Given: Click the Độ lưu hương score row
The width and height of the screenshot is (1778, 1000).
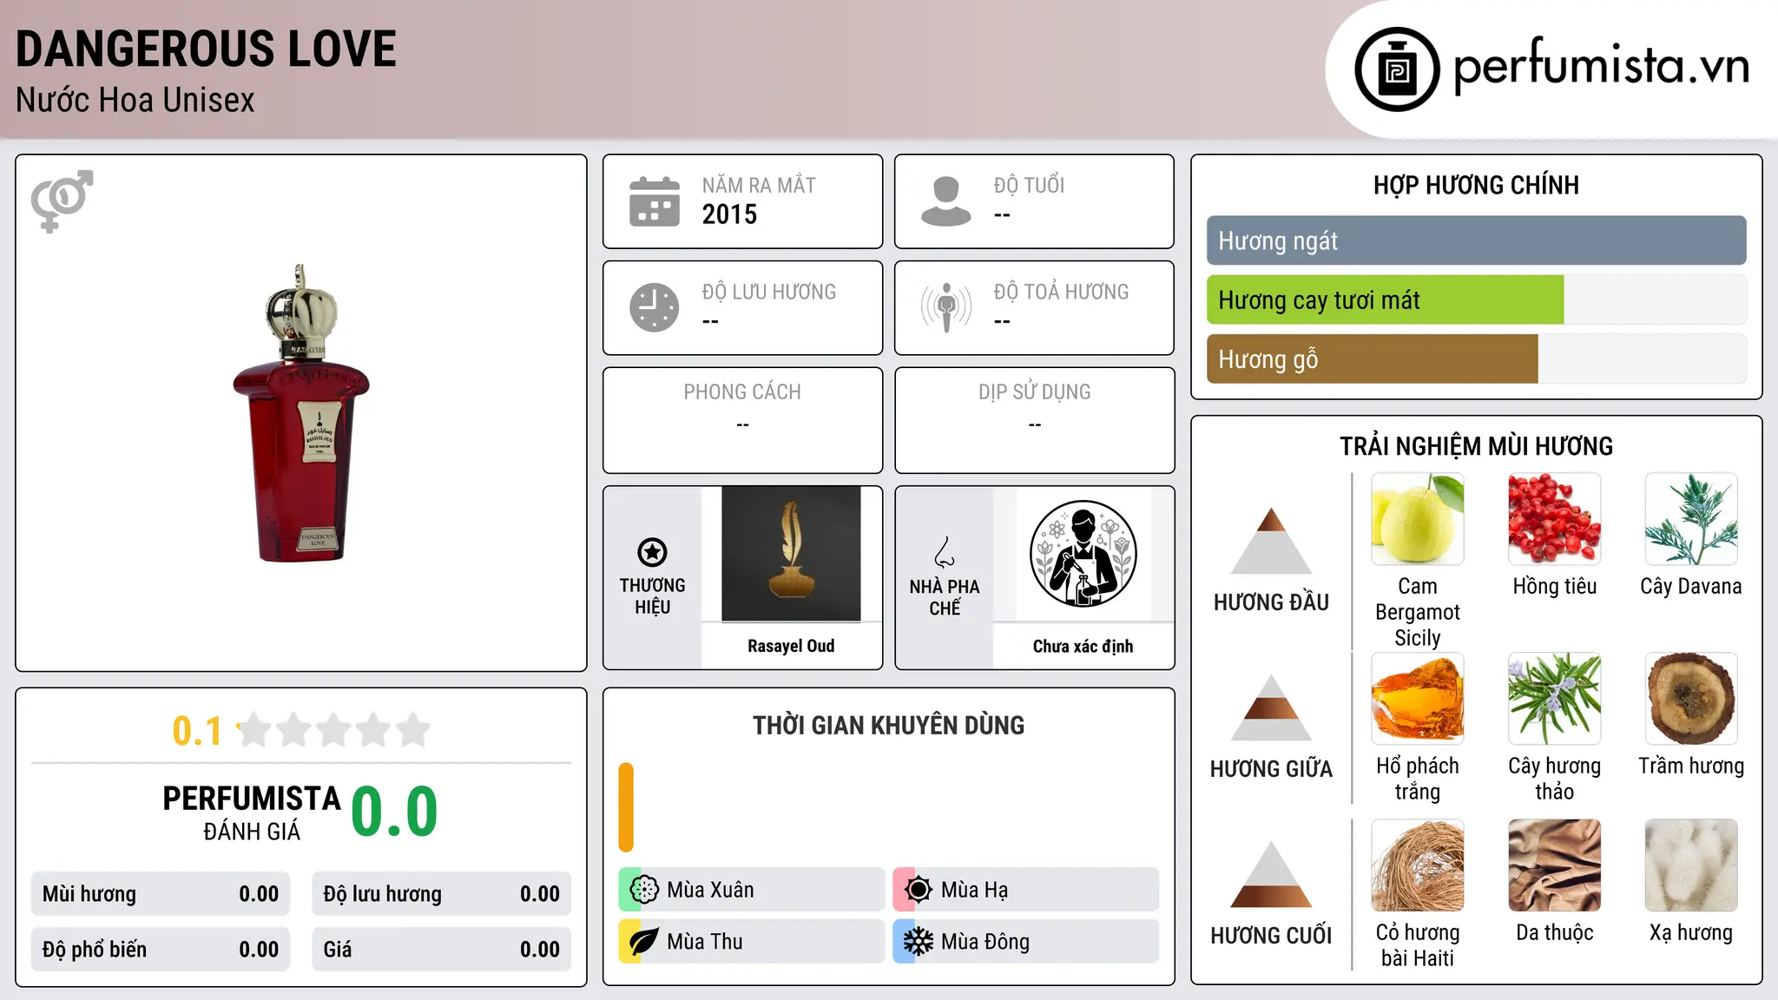Looking at the screenshot, I should point(441,894).
